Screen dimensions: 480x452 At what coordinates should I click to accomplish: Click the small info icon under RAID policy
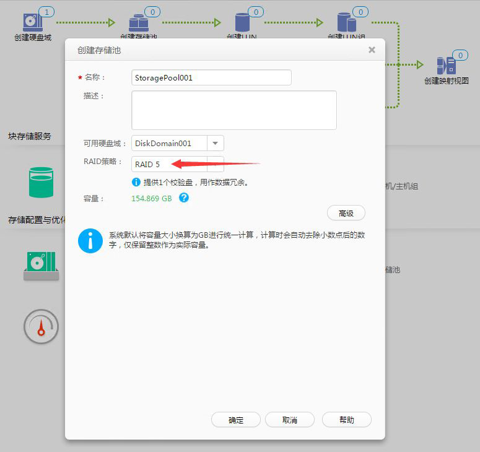136,182
